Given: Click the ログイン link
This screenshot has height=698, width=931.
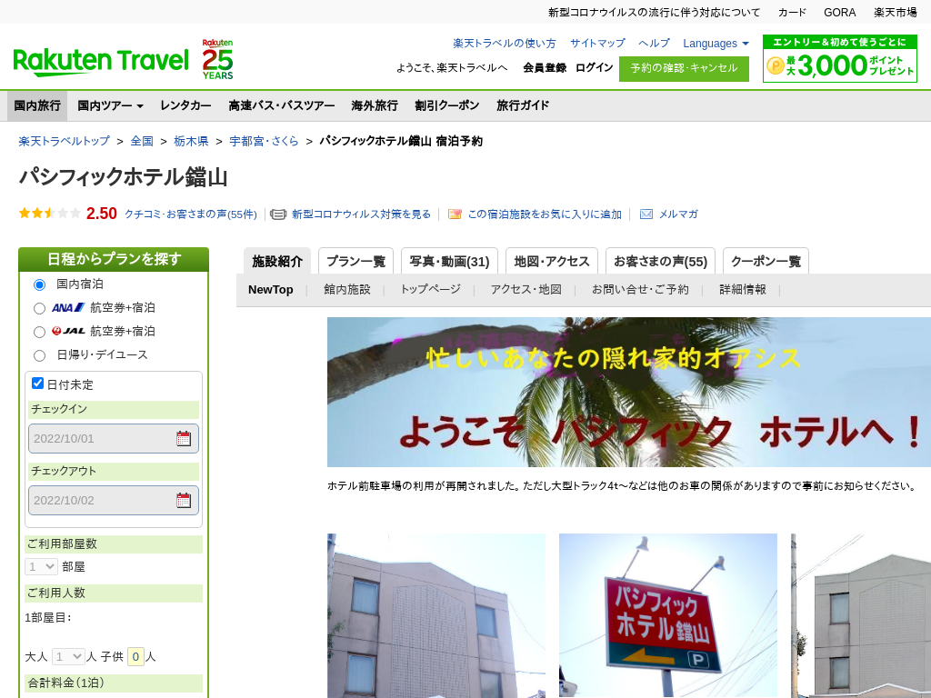Looking at the screenshot, I should click(x=595, y=67).
